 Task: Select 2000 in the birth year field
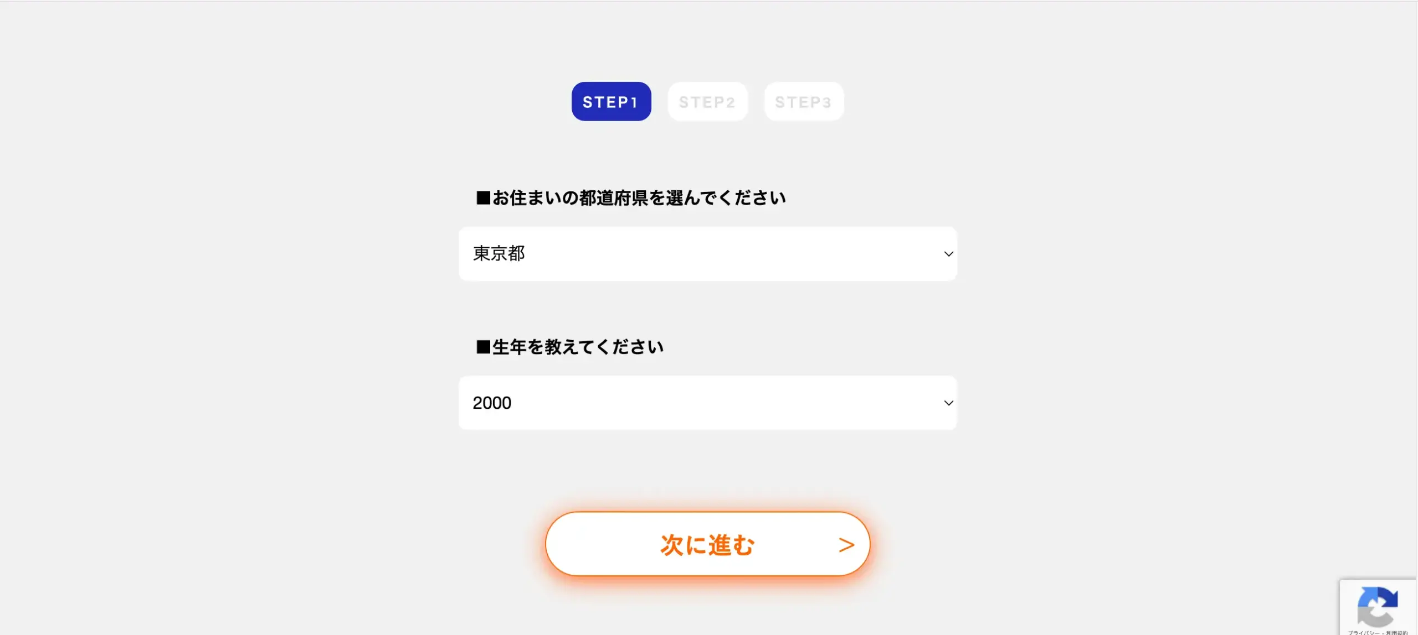pos(492,403)
